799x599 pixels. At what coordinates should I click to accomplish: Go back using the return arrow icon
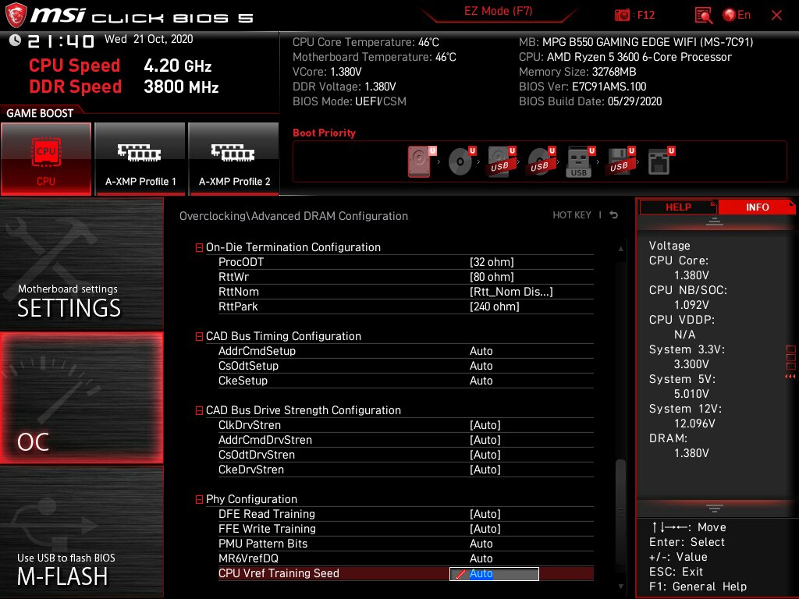[x=614, y=215]
